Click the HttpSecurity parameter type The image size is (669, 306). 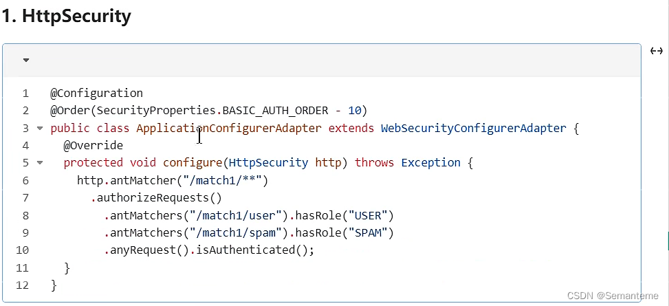tap(268, 162)
